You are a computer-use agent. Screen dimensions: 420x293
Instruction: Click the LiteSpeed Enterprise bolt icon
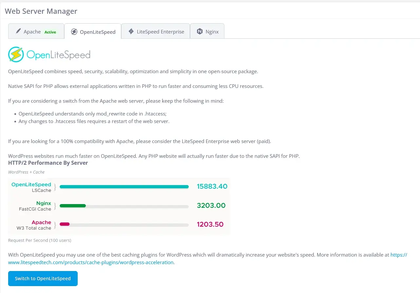pyautogui.click(x=131, y=31)
